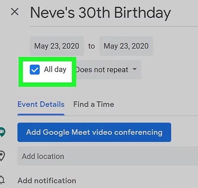Click the Neve's 30th Birthday title field
The width and height of the screenshot is (198, 188).
114,14
